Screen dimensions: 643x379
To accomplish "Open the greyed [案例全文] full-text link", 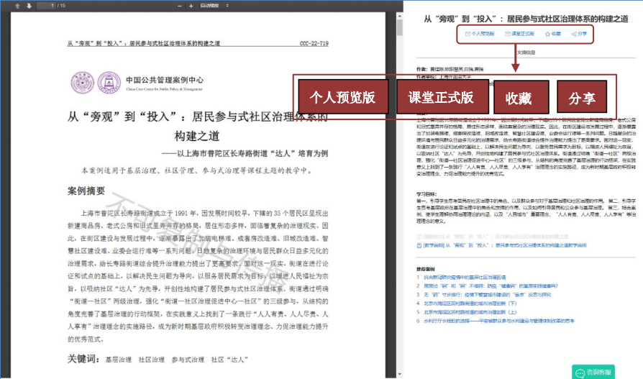I will [493, 237].
